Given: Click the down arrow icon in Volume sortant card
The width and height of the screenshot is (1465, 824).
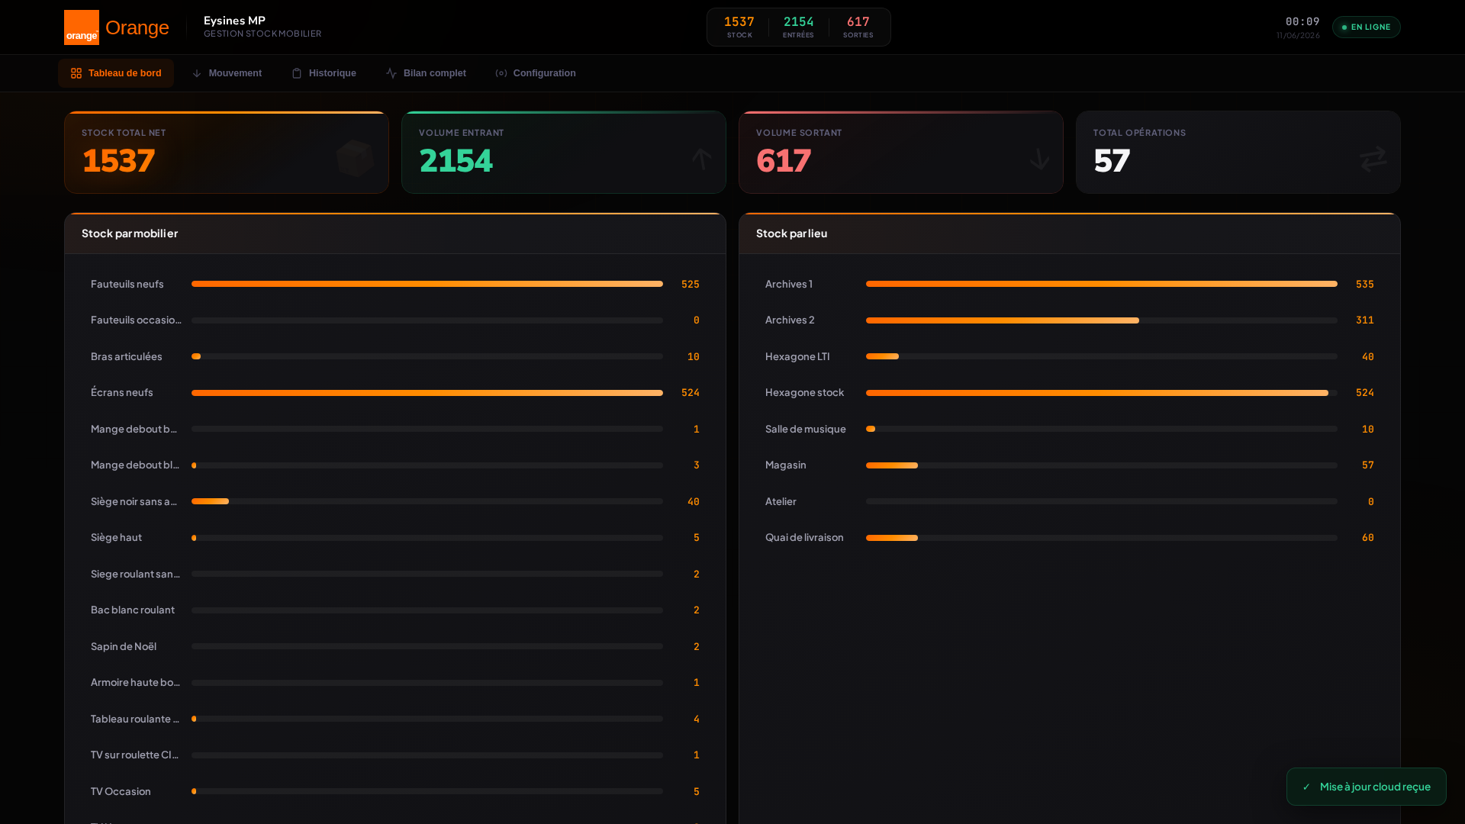Looking at the screenshot, I should (1039, 159).
